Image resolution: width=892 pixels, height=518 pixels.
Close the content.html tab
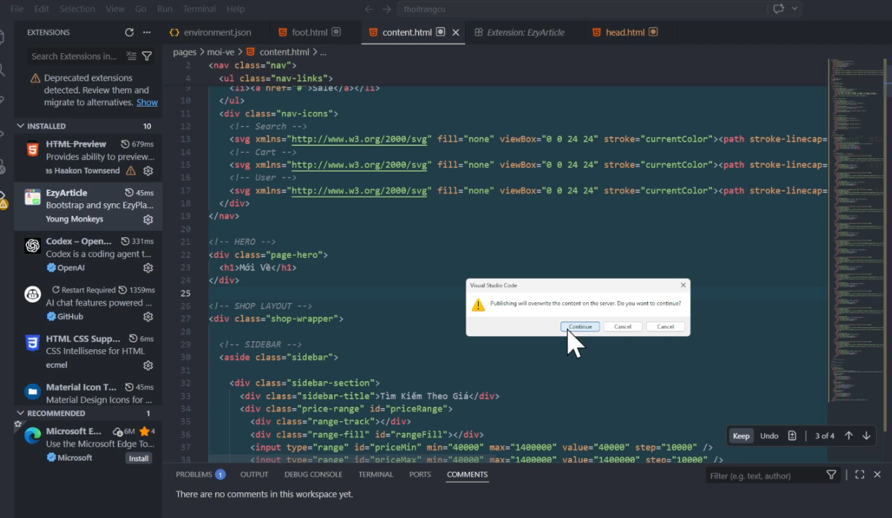tap(455, 33)
